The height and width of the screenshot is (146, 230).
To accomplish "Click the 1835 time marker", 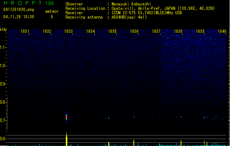I will (x=112, y=31).
